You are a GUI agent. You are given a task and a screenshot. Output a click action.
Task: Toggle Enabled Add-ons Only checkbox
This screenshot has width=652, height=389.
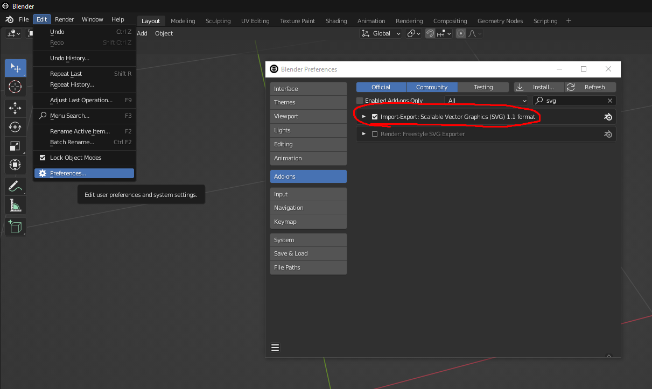[360, 101]
